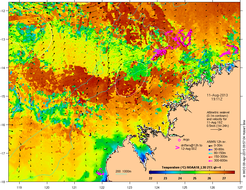Screen dimensions: 246x190
Task: Click the '0.5m/s (1kt 24h)' text
Action: 217,126
